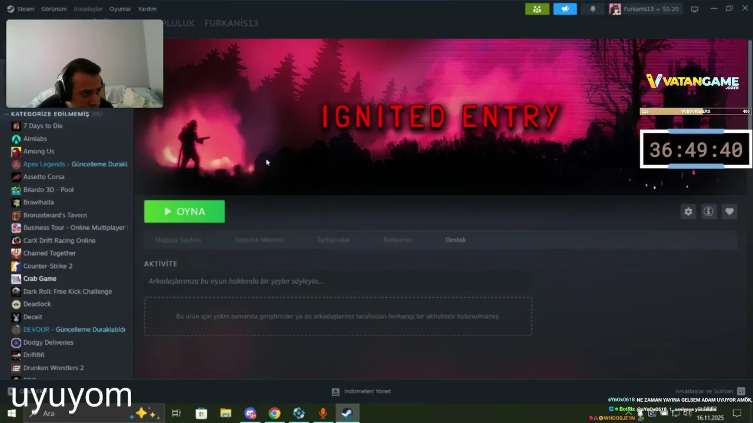This screenshot has width=753, height=423.
Task: Open the Oyunlar menu
Action: pos(120,9)
